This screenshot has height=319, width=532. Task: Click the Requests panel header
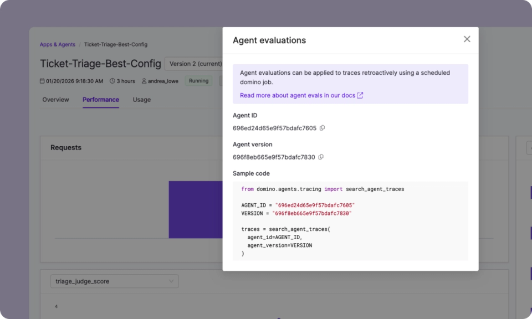(x=67, y=147)
